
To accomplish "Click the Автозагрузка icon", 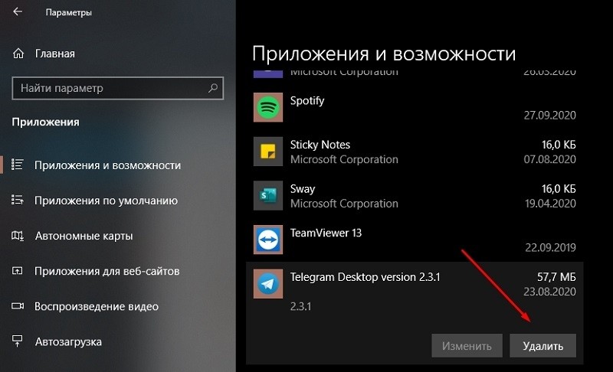I will click(x=17, y=341).
